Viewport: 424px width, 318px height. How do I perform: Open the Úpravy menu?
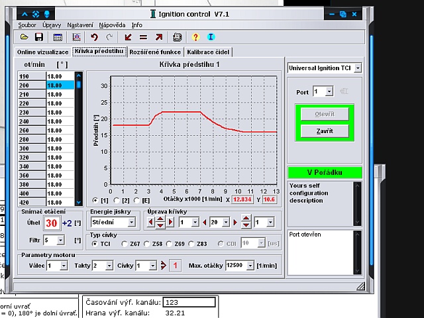[52, 25]
